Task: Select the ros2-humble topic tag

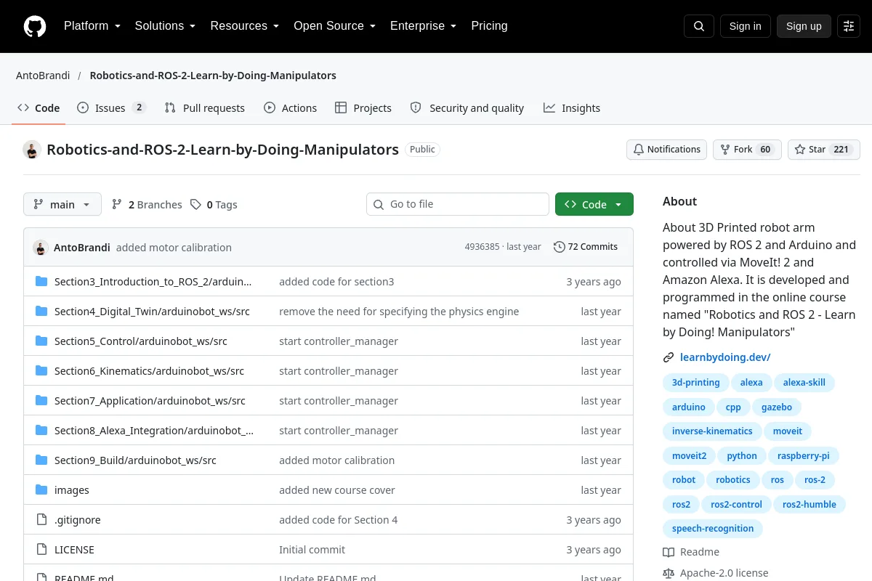Action: (x=810, y=505)
